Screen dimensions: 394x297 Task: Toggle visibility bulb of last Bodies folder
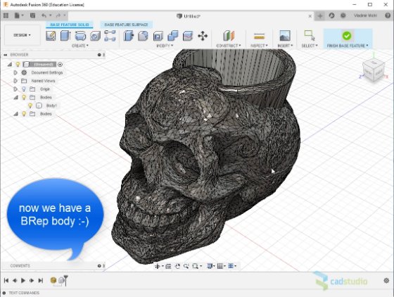pyautogui.click(x=24, y=114)
